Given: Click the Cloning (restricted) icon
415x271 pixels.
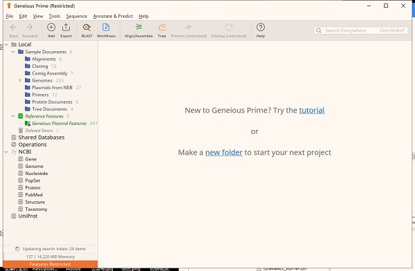Looking at the screenshot, I should 229,30.
